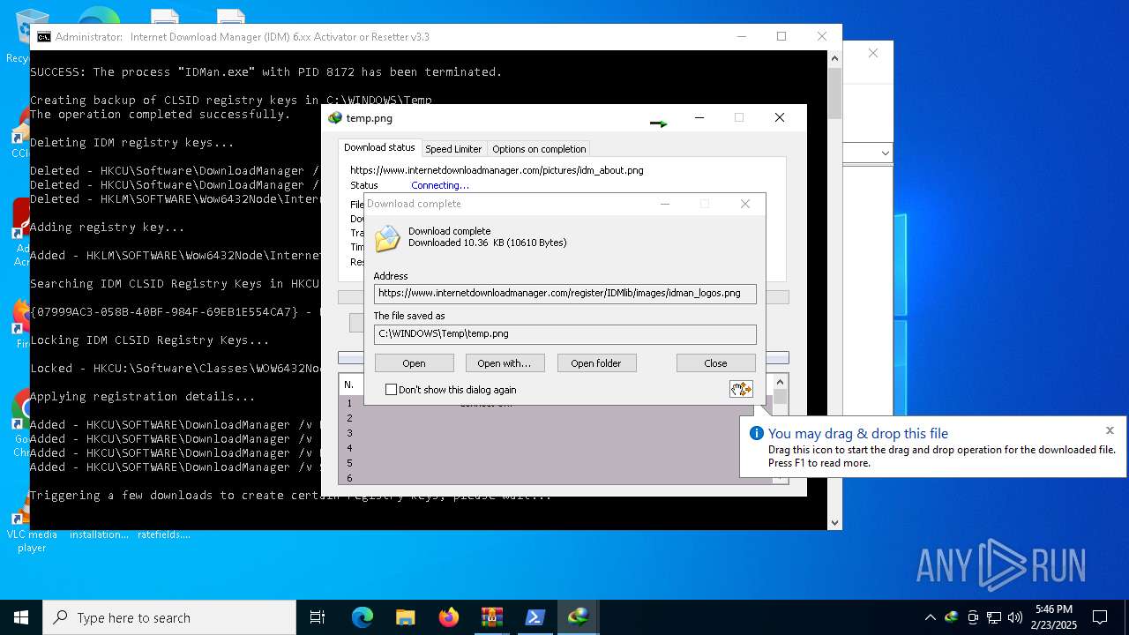Viewport: 1129px width, 635px height.
Task: Minimize the temp.png download window
Action: [x=699, y=117]
